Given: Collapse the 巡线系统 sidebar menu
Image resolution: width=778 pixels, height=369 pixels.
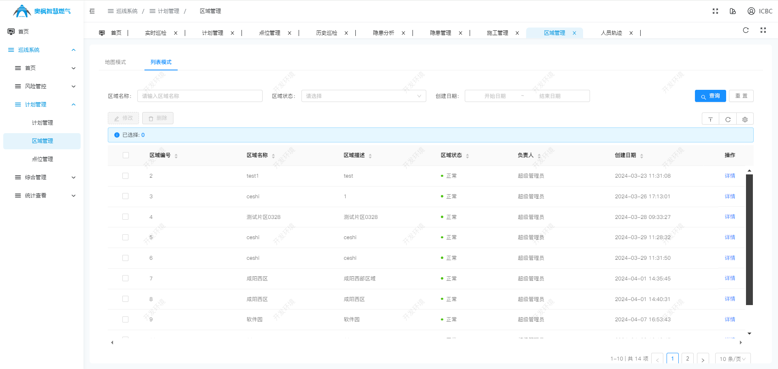Looking at the screenshot, I should 42,50.
